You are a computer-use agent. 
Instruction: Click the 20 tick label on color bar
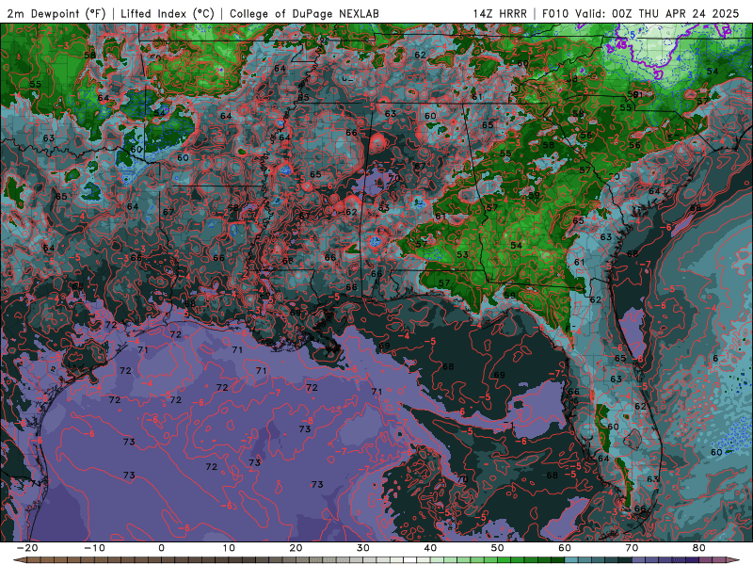pyautogui.click(x=296, y=548)
